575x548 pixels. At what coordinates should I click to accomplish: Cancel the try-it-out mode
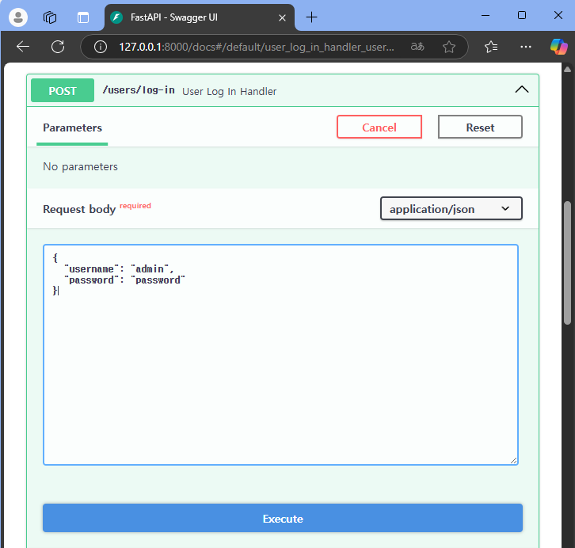pos(379,127)
